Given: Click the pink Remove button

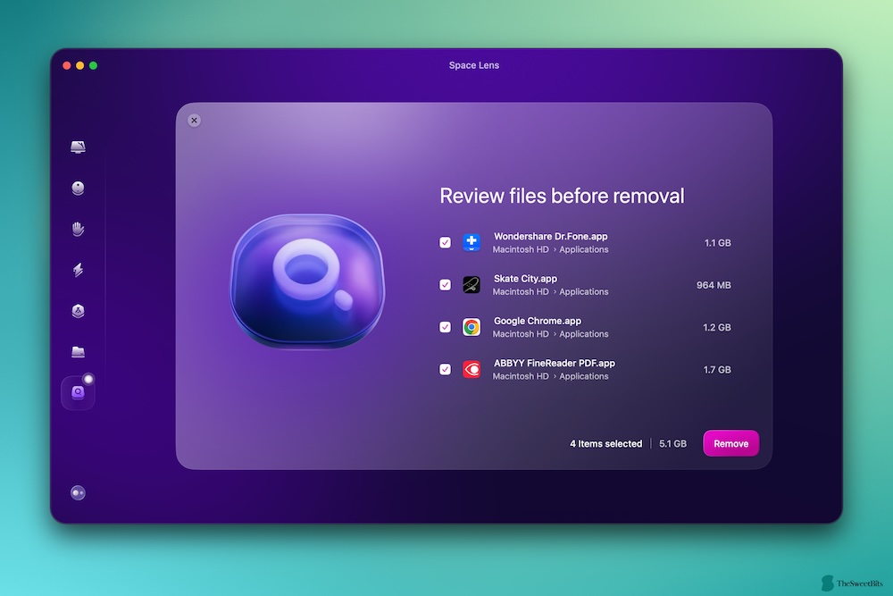Looking at the screenshot, I should pos(730,443).
